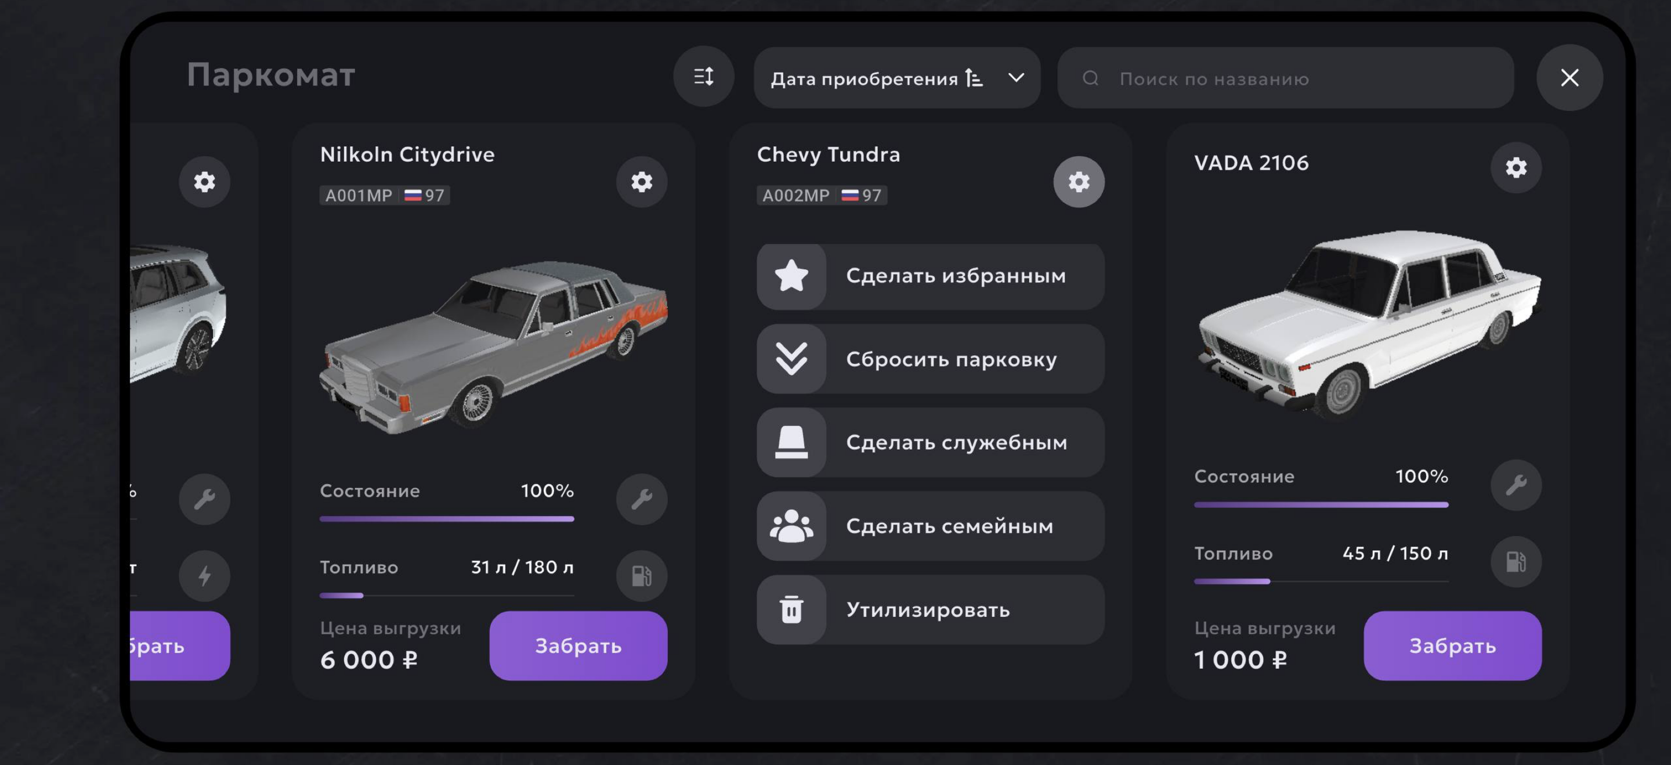Select Сделать служебным option

[x=930, y=442]
